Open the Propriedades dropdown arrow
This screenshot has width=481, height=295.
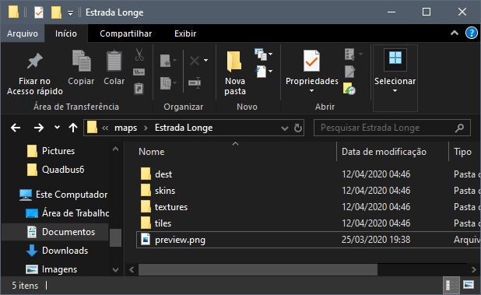click(x=311, y=91)
